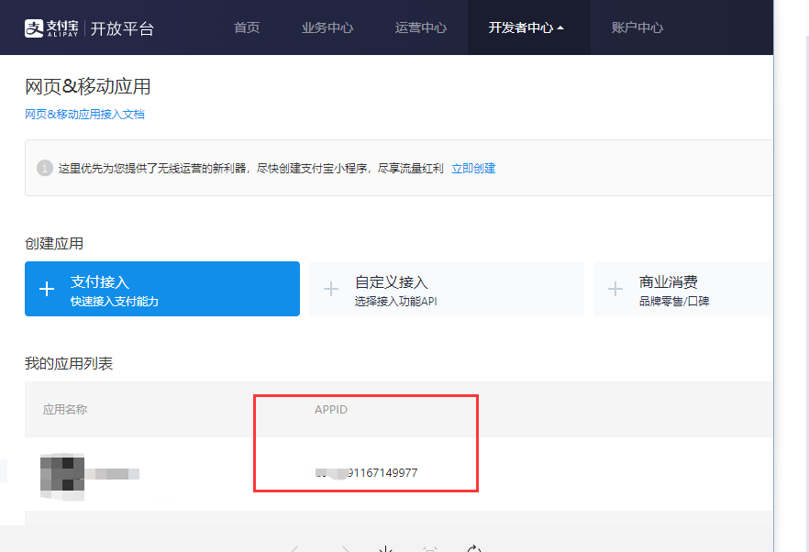809x552 pixels.
Task: Click the APPID number in app list
Action: (x=366, y=472)
